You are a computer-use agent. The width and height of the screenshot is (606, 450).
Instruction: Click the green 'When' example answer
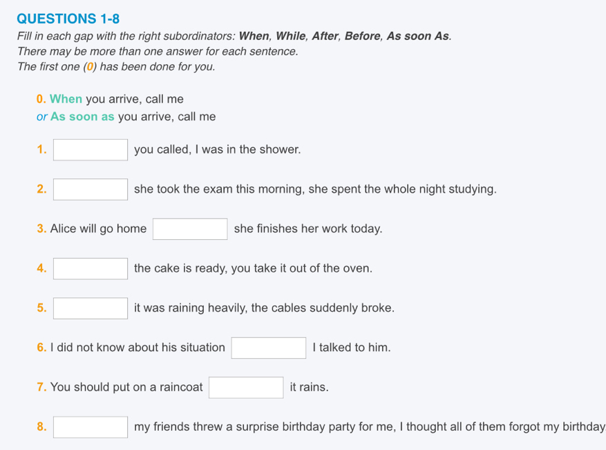[x=66, y=99]
